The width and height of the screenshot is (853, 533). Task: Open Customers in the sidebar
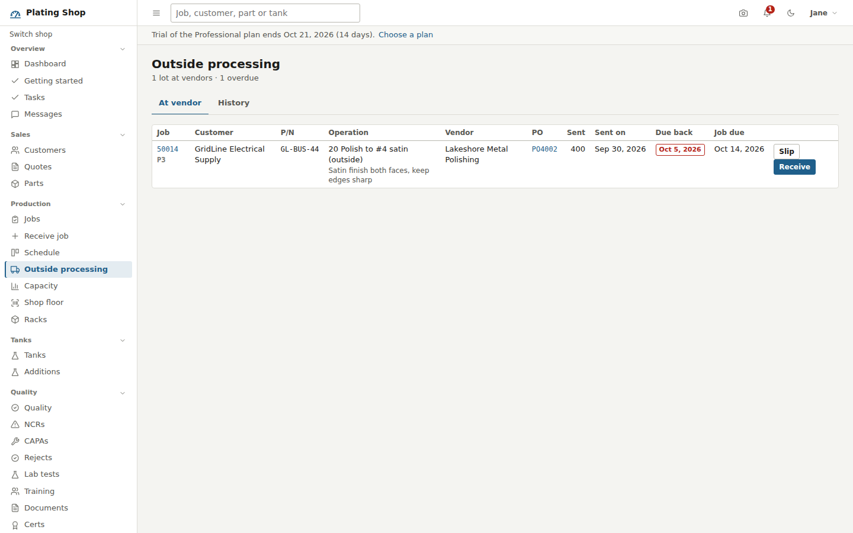[68, 150]
